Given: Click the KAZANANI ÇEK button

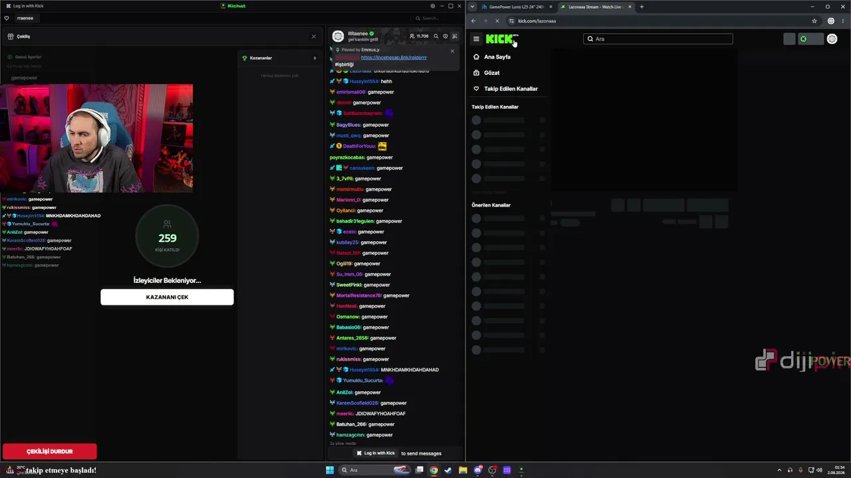Looking at the screenshot, I should point(167,297).
